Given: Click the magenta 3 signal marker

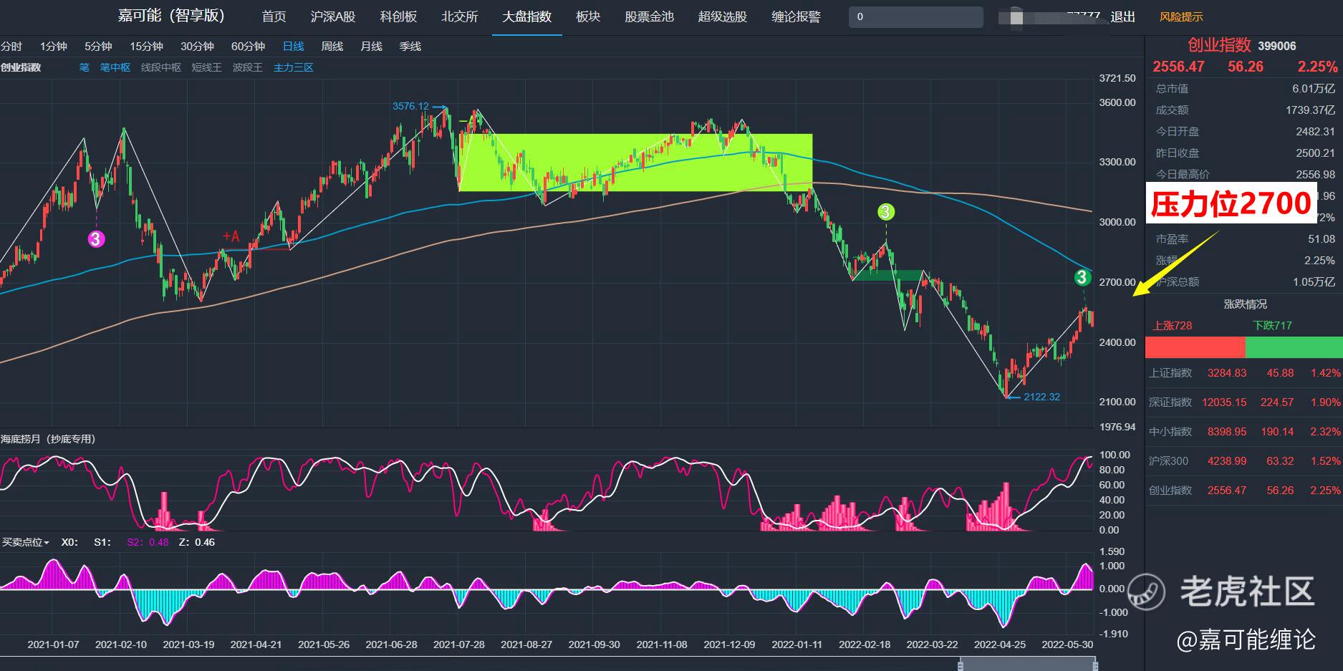Looking at the screenshot, I should 96,238.
